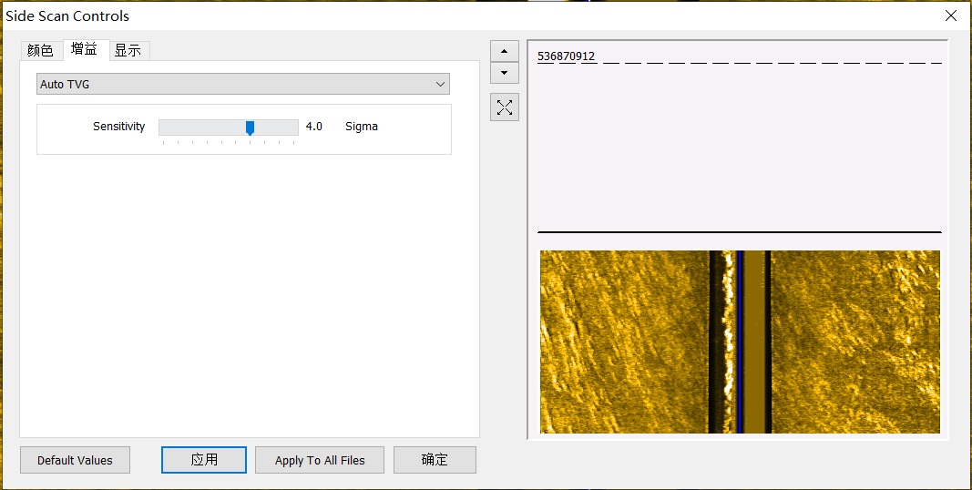Image resolution: width=972 pixels, height=490 pixels.
Task: Click the down arrow button beside the histogram
Action: (x=504, y=73)
